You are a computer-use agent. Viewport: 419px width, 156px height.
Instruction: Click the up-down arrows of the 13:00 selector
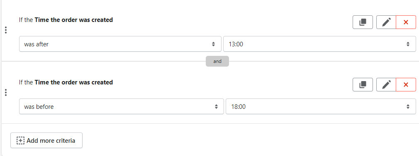[x=408, y=44]
